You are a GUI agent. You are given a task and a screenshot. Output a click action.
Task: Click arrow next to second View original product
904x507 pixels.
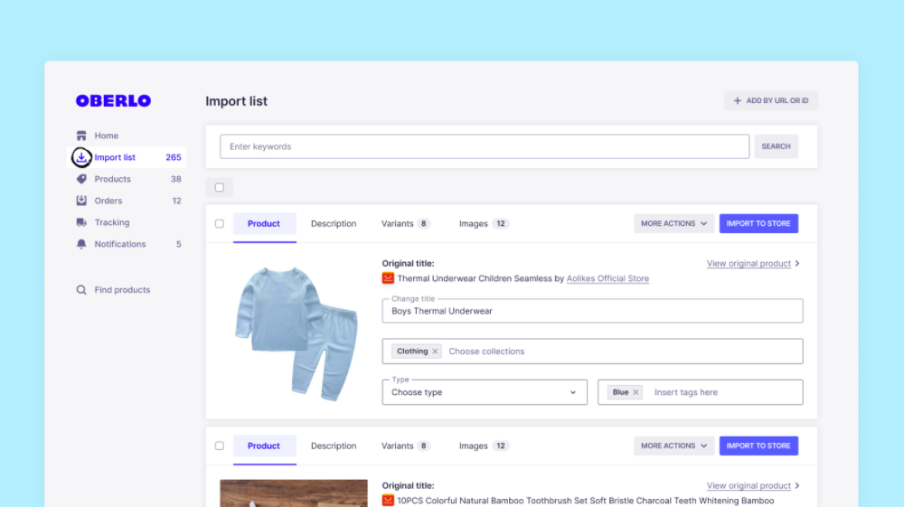[797, 485]
